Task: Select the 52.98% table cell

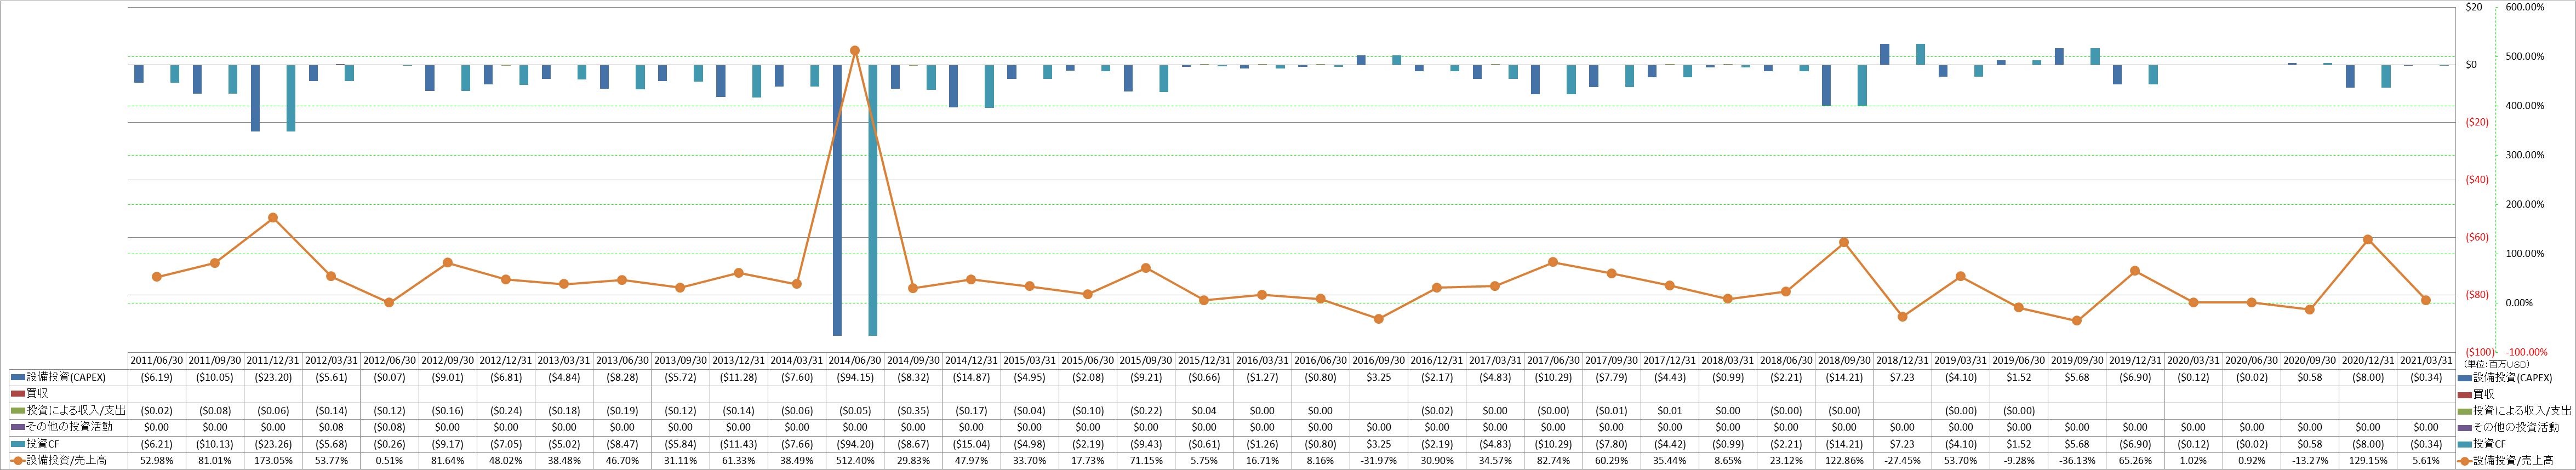Action: [157, 461]
